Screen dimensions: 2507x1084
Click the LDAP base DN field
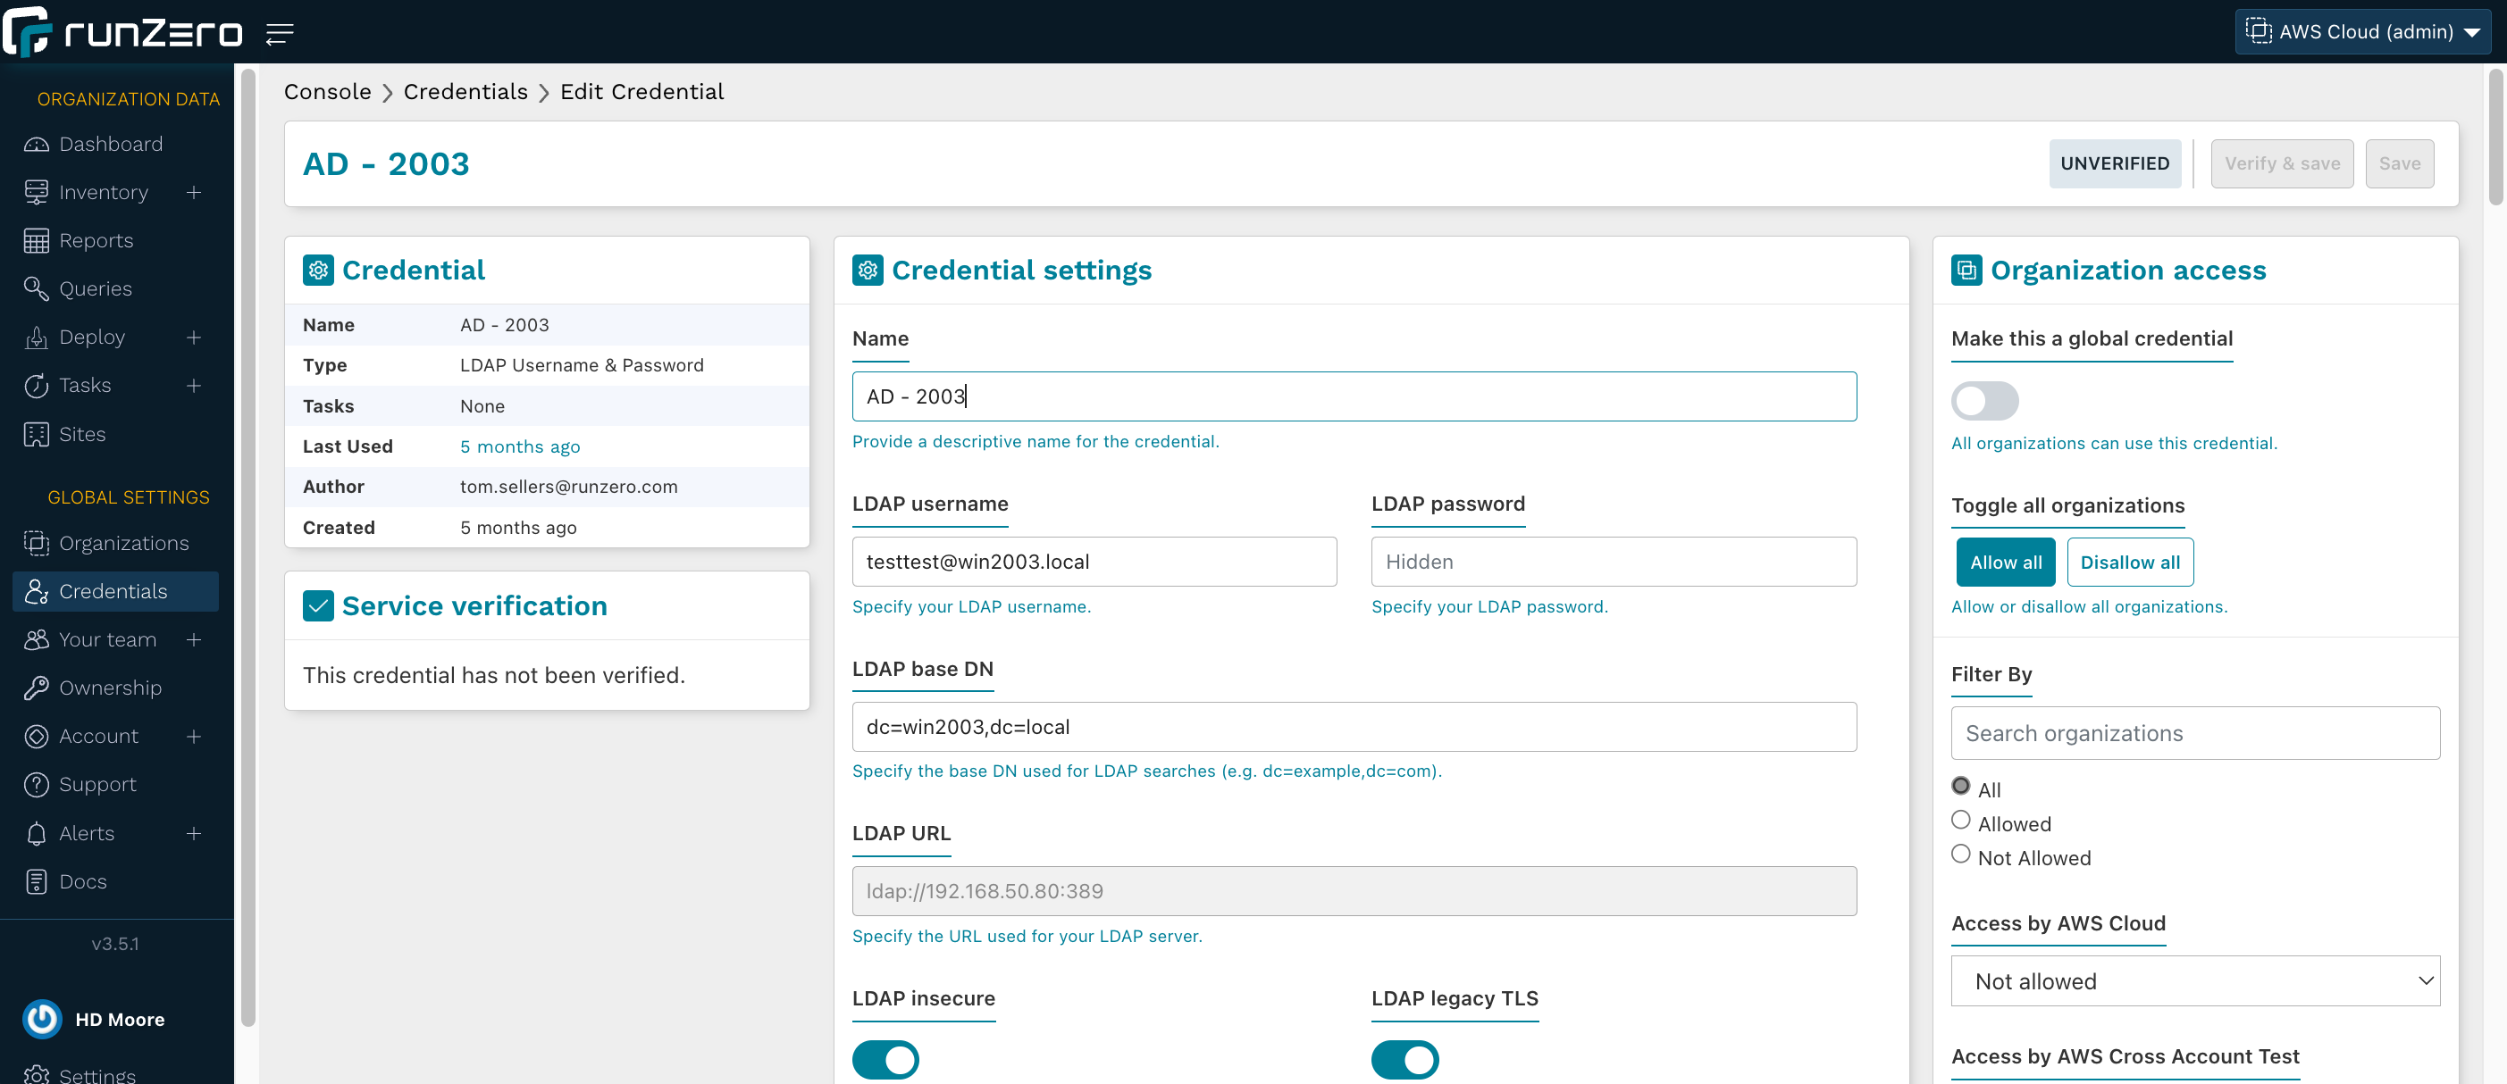coord(1354,727)
